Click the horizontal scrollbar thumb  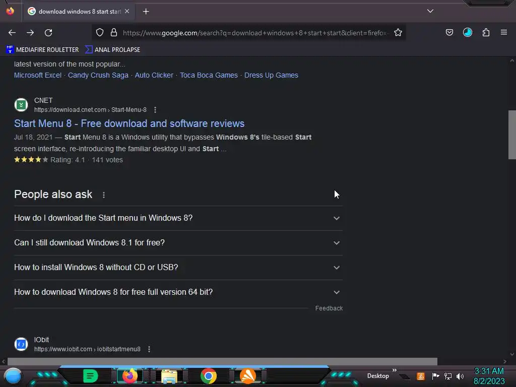point(222,361)
